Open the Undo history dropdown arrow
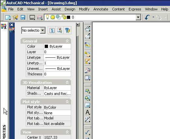The image size is (170, 139). [x=153, y=17]
